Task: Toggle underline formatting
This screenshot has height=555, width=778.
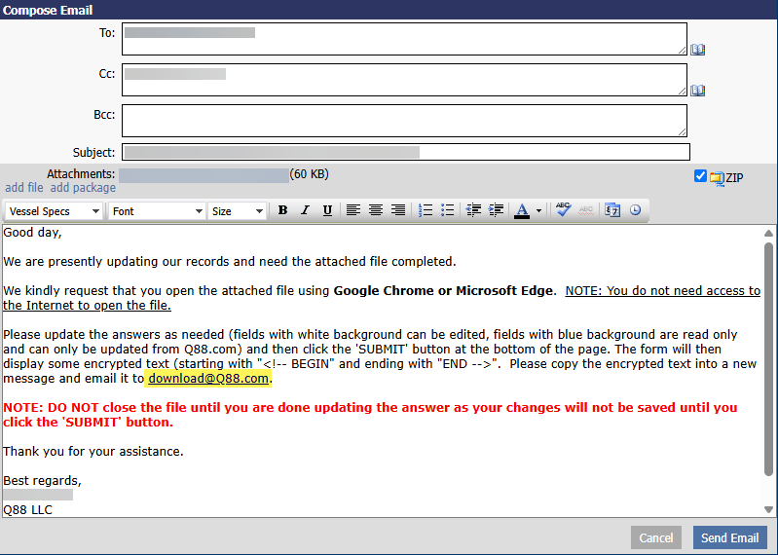Action: pos(327,210)
